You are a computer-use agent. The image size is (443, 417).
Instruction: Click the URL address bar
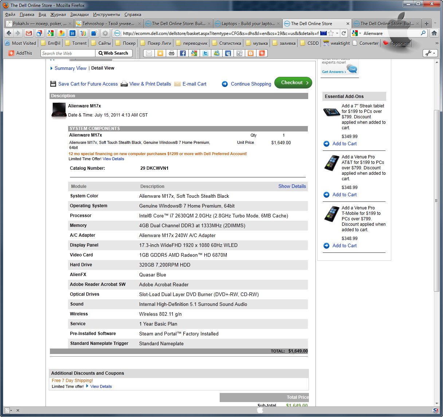tap(221, 33)
